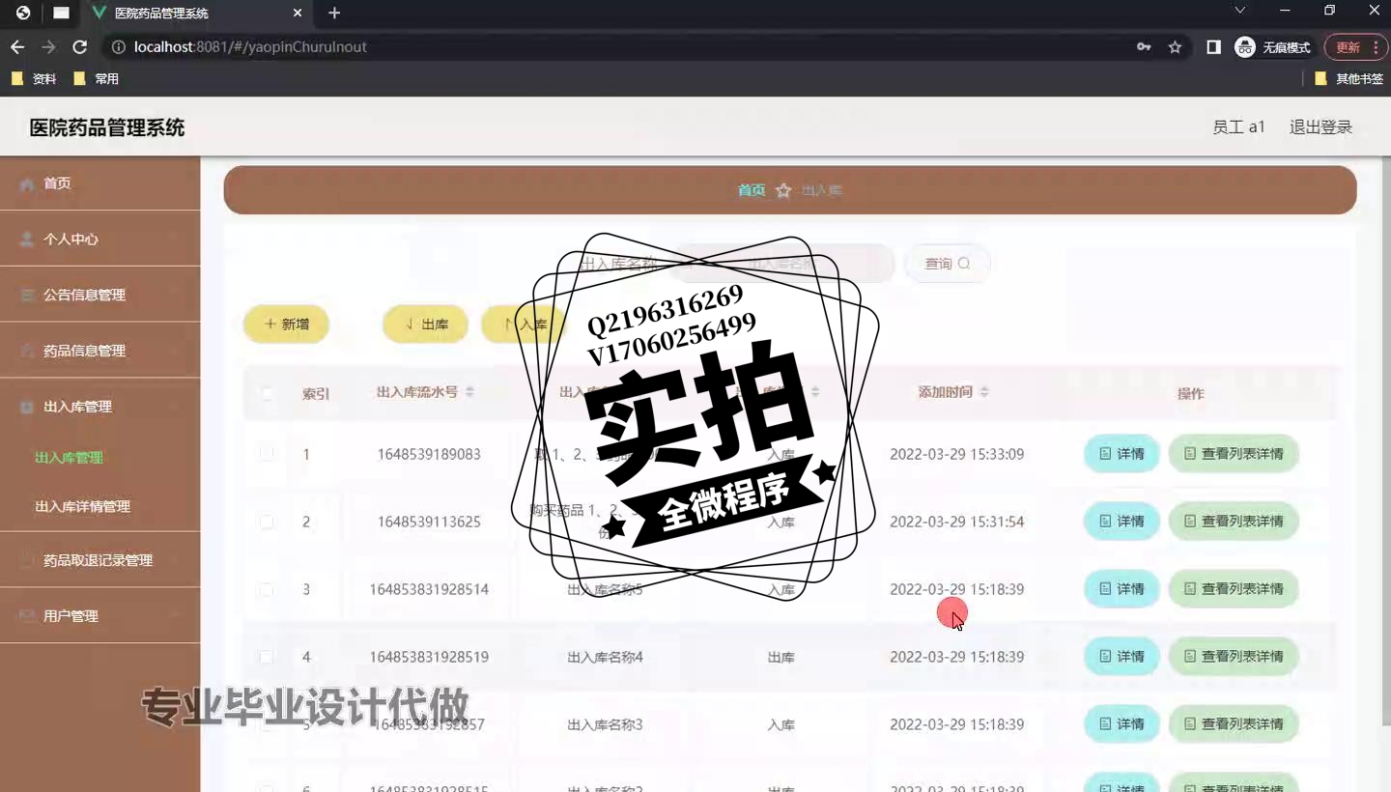1391x792 pixels.
Task: Expand 用户管理 sidebar menu
Action: (x=100, y=616)
